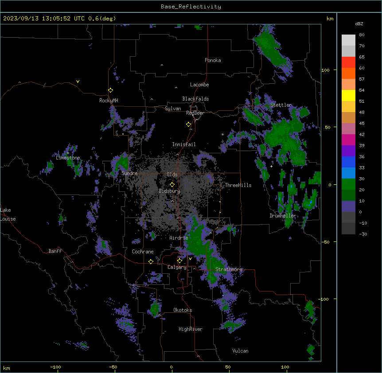Click the Blackfalds city label
This screenshot has height=373, width=382.
click(x=195, y=99)
